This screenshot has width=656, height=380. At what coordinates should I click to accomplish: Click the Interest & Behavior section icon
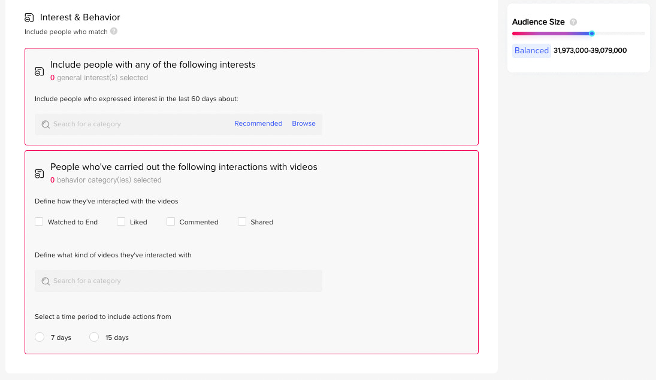(x=29, y=17)
